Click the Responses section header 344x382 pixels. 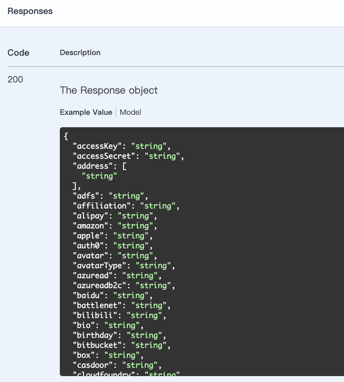pyautogui.click(x=30, y=11)
